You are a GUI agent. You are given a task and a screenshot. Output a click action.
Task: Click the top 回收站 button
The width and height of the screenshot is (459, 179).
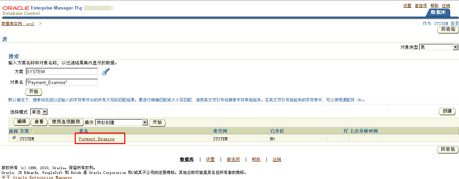pyautogui.click(x=448, y=29)
